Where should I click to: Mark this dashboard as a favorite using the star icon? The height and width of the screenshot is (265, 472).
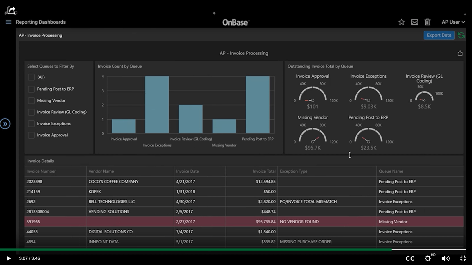point(401,22)
